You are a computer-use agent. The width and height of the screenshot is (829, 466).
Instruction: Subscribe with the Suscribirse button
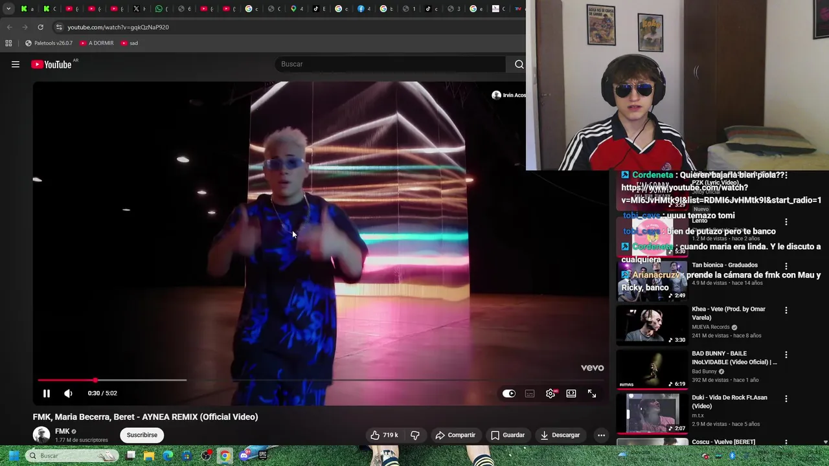coord(142,435)
